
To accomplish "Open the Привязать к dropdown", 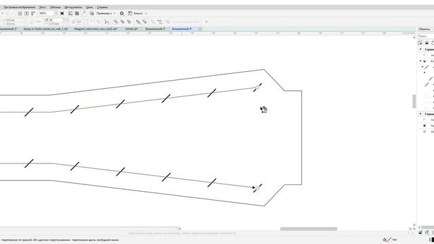I will 106,14.
